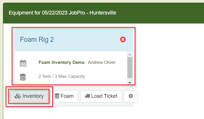Open the Inventory button label
Viewport: 204px width, 119px height.
(x=33, y=96)
